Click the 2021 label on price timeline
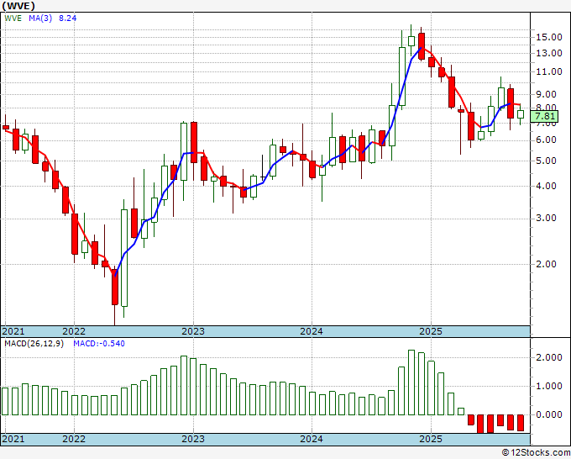 point(13,331)
